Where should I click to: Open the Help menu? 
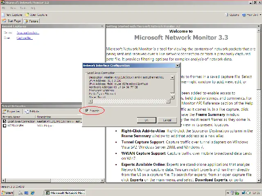(x=33, y=8)
